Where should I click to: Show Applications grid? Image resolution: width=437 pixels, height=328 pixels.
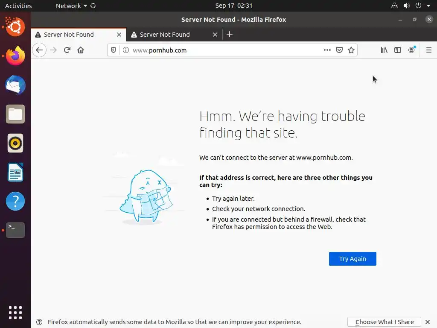tap(15, 313)
